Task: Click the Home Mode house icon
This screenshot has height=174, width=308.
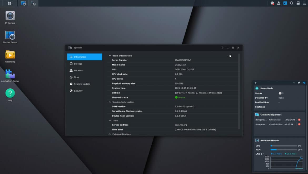Action: [257, 88]
